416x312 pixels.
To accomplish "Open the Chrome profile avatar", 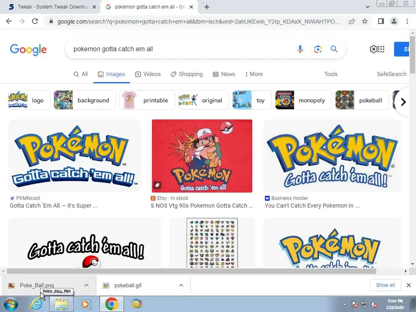I will pyautogui.click(x=394, y=21).
